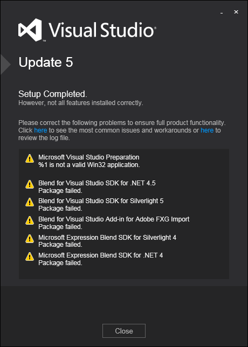This screenshot has height=347, width=248.
Task: Select 'Microsoft Expression Blend SDK for Silverlight 4' entry
Action: click(107, 241)
